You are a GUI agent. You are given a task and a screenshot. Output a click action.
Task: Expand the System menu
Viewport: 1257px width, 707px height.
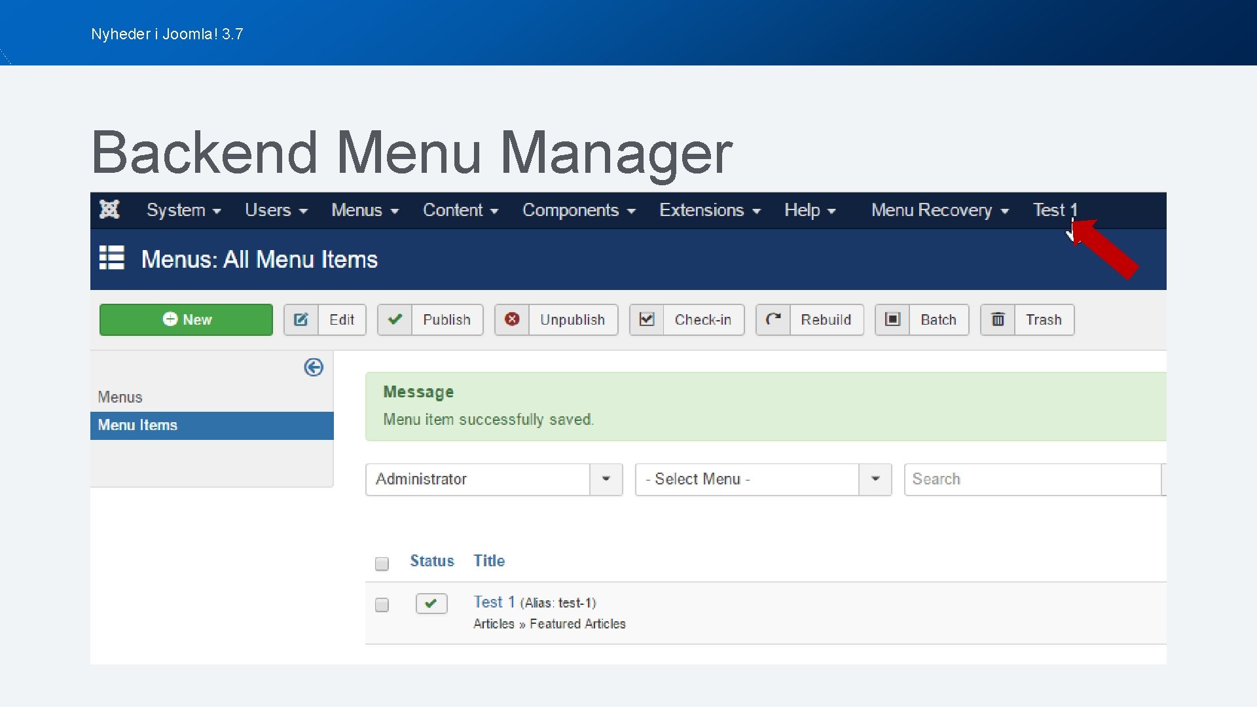pos(184,210)
